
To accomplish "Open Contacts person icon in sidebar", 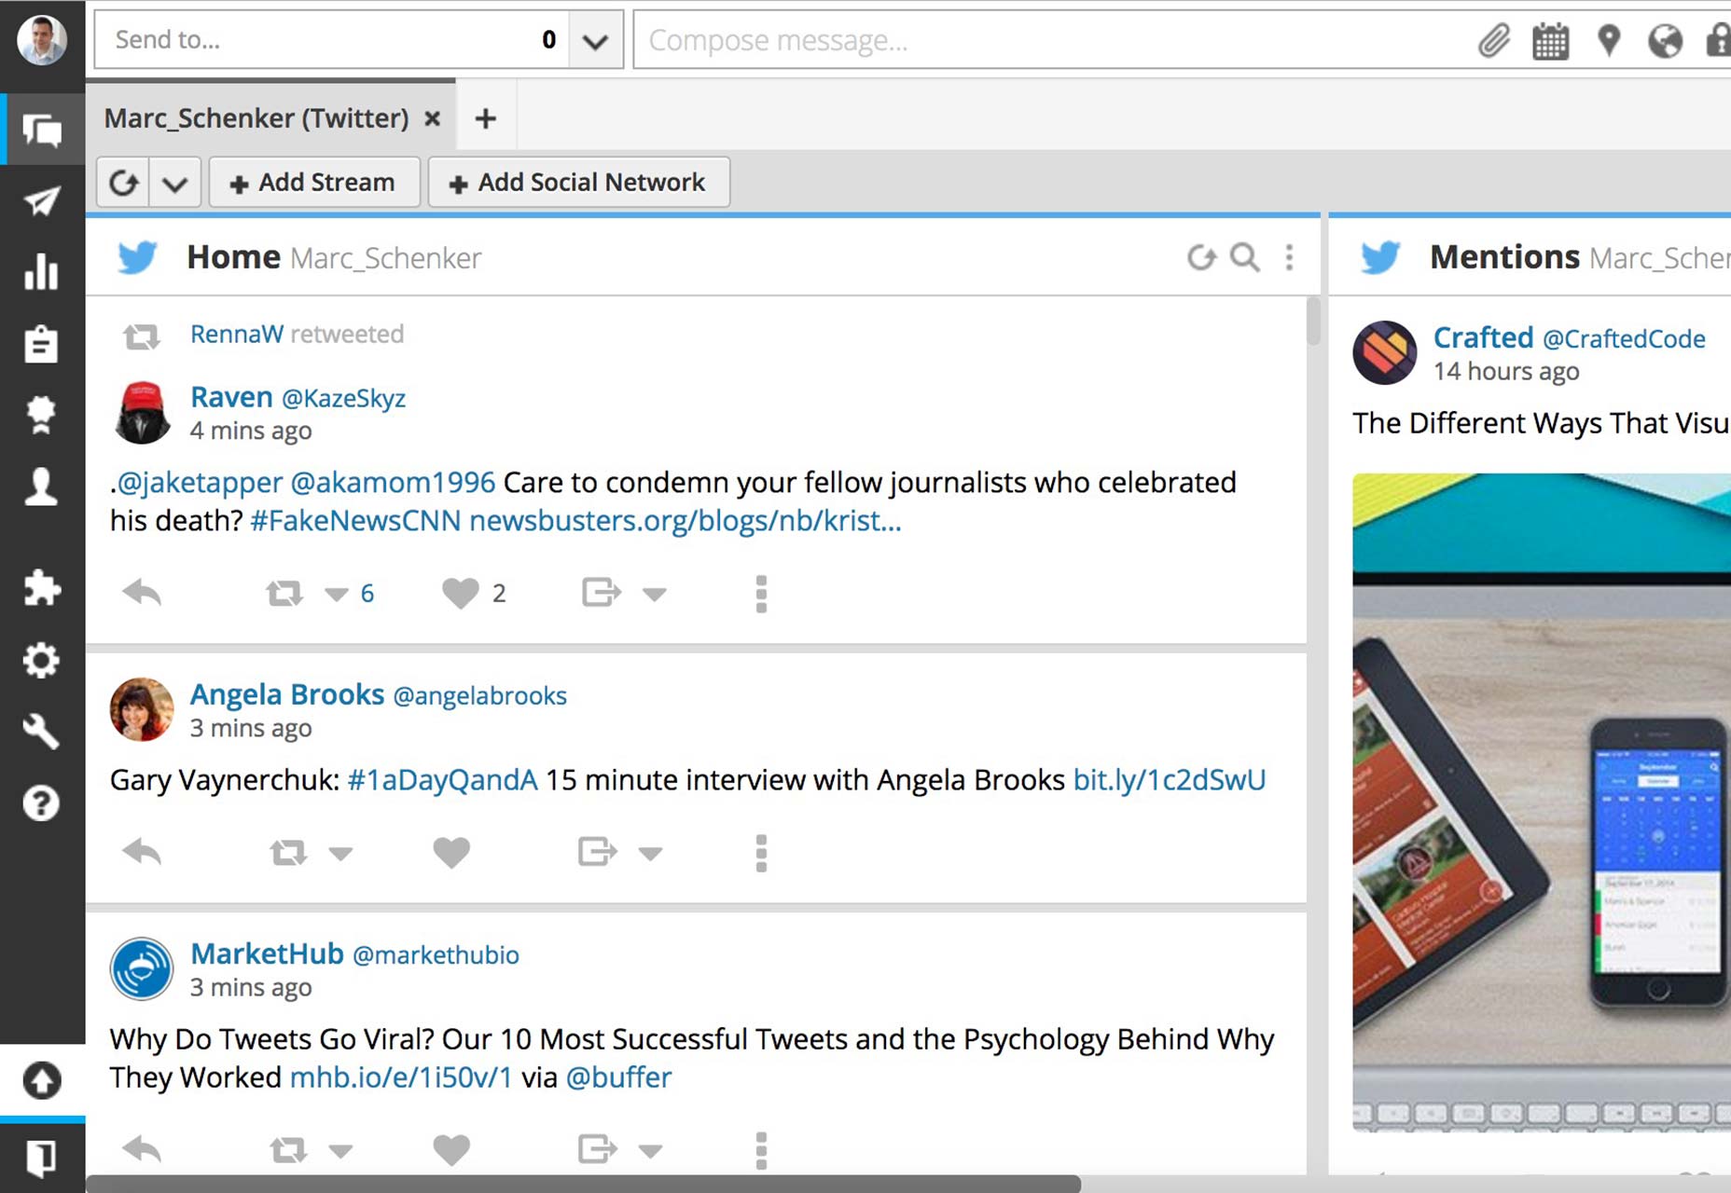I will [42, 487].
